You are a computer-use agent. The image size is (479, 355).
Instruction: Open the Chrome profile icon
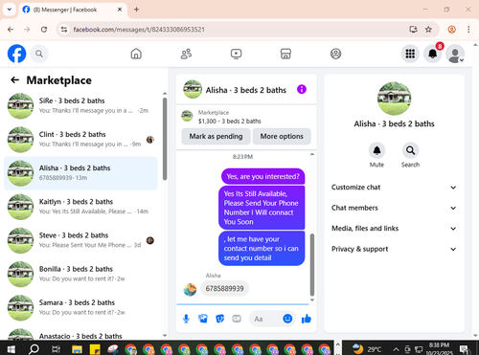pos(451,30)
